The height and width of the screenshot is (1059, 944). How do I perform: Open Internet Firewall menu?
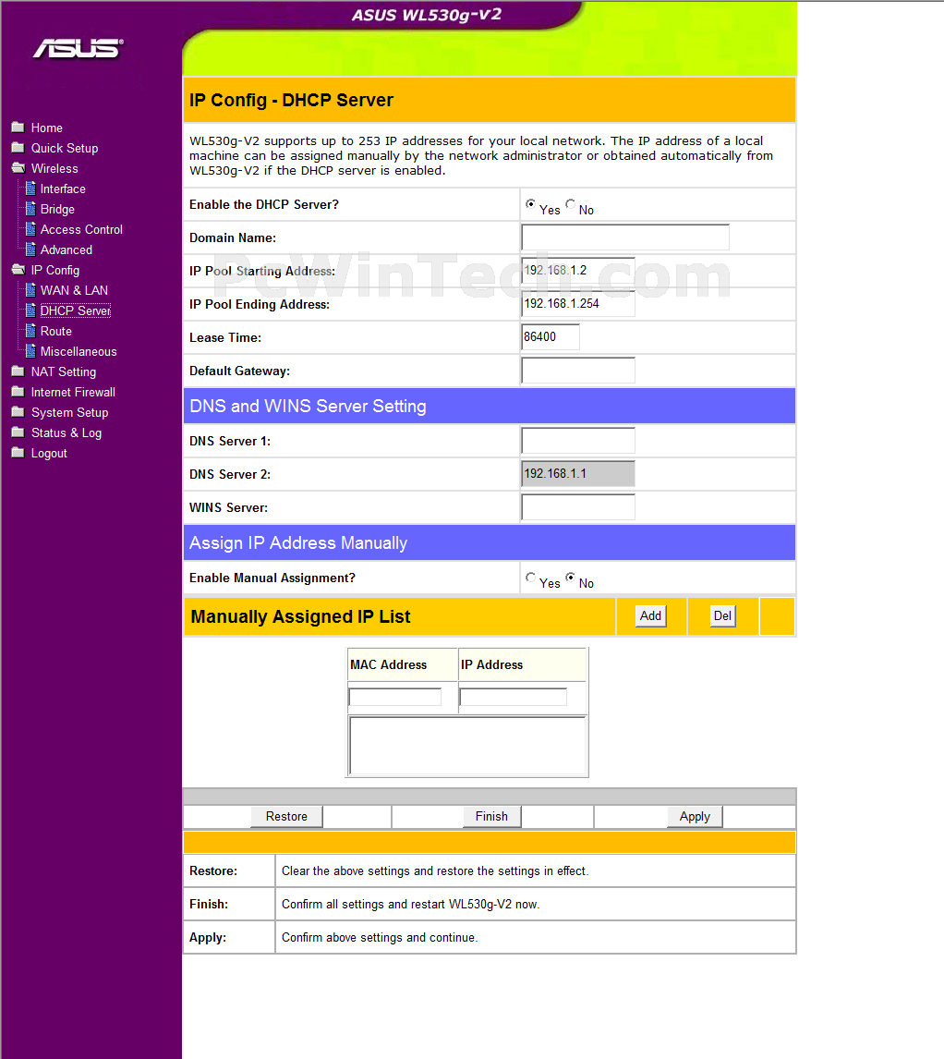73,392
